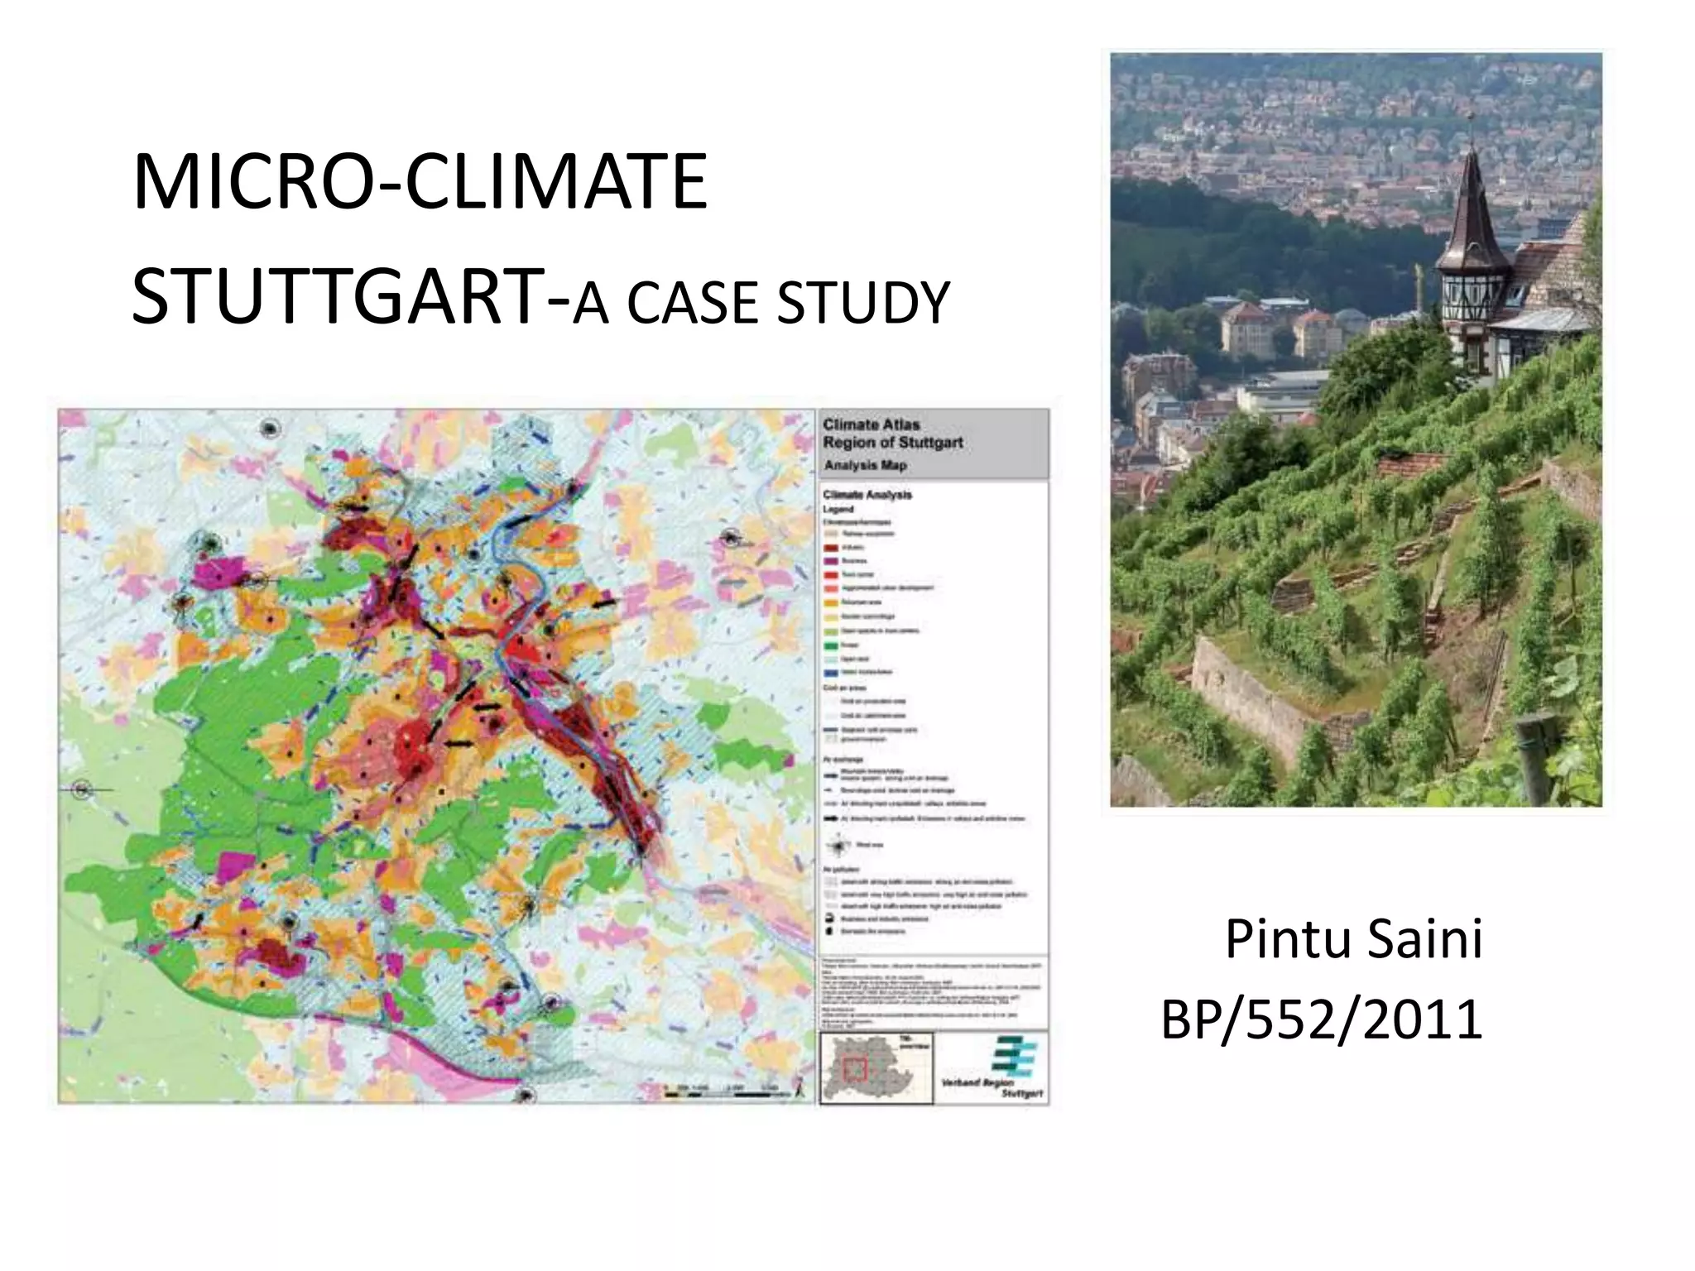Click the Stuttgart vineyard photograph

click(x=1356, y=429)
